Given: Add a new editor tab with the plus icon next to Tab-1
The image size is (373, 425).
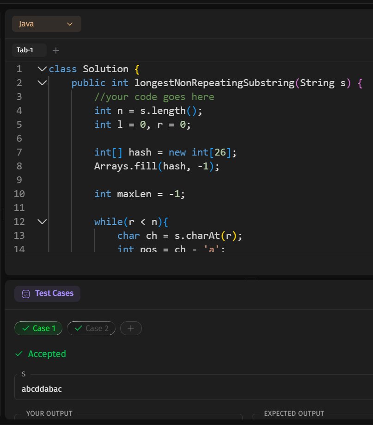Looking at the screenshot, I should tap(56, 50).
